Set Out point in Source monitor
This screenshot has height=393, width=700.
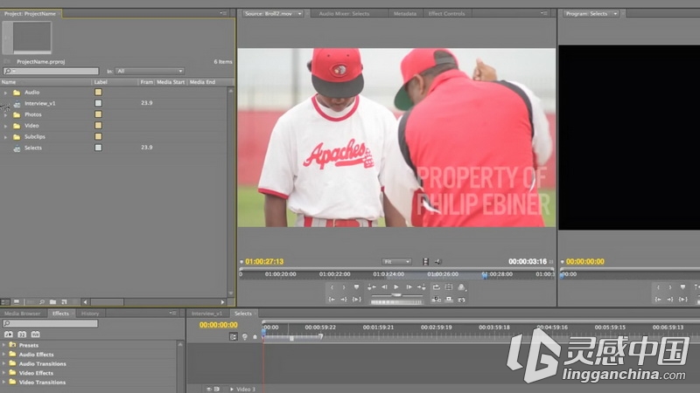point(344,287)
